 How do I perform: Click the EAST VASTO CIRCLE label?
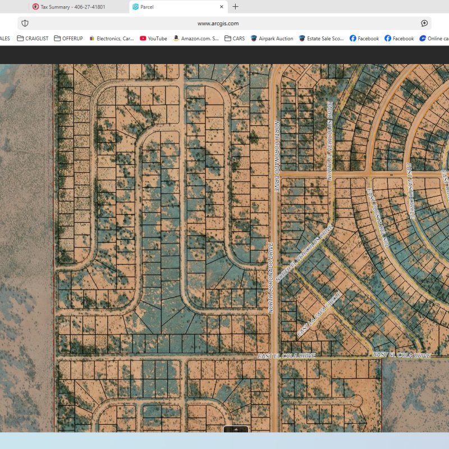(x=411, y=191)
